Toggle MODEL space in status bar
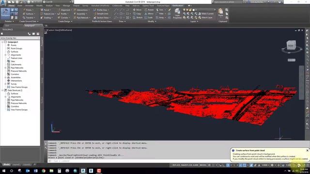 (203, 165)
